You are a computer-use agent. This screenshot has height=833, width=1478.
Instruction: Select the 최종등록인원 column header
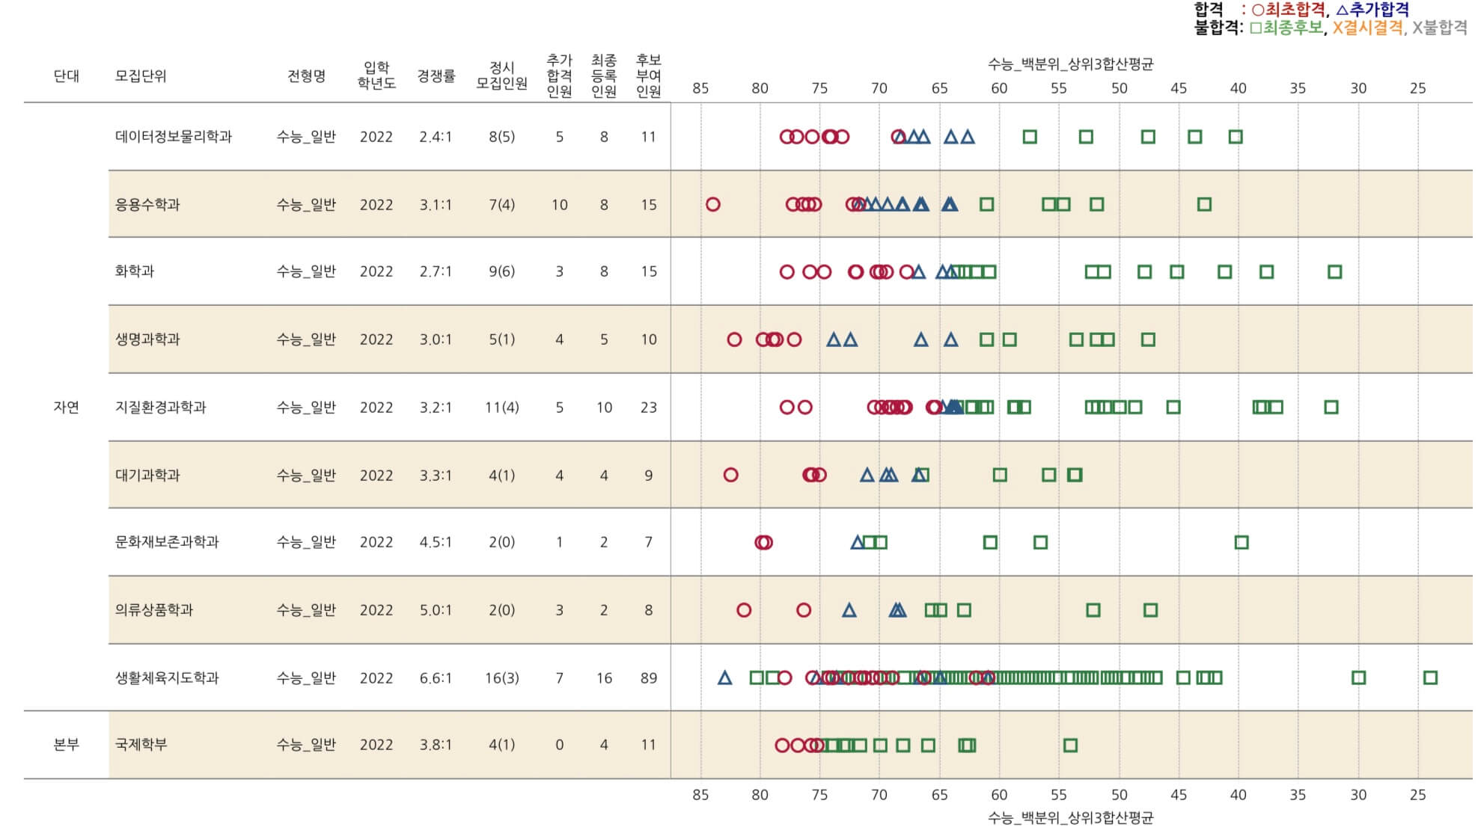(604, 76)
